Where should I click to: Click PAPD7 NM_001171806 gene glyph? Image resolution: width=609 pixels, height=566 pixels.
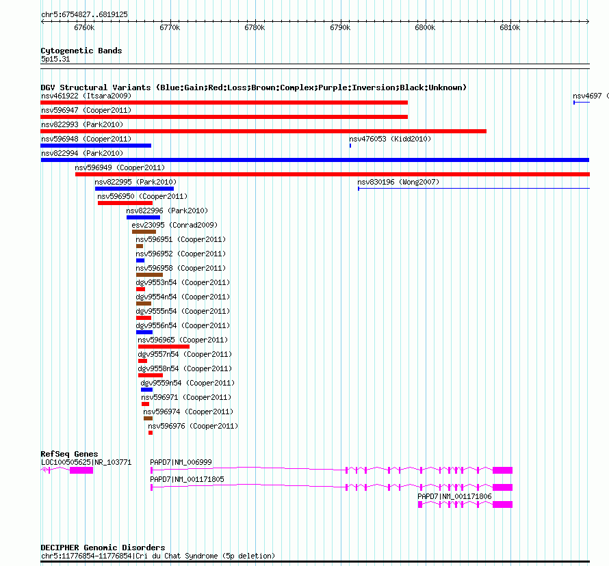(465, 504)
